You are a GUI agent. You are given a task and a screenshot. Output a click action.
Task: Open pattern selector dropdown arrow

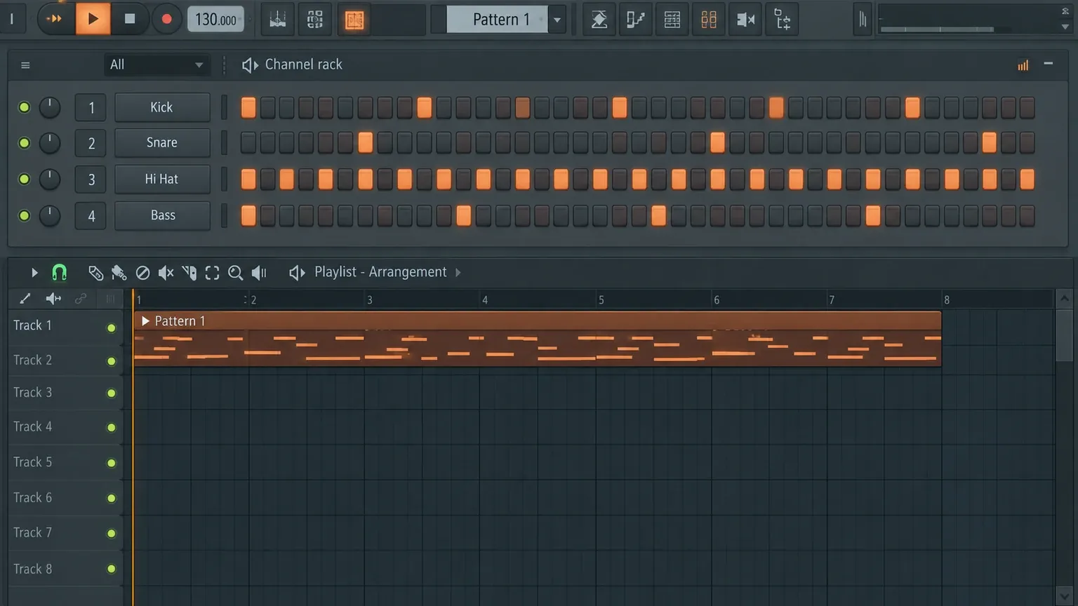pos(557,20)
